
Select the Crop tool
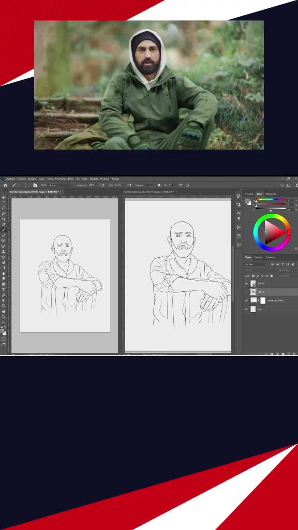pyautogui.click(x=4, y=219)
